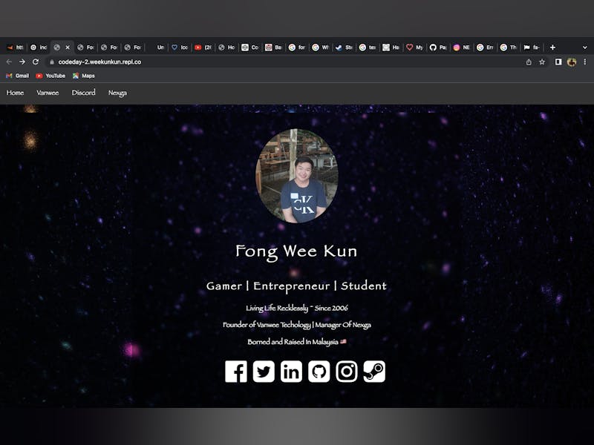The image size is (594, 445).
Task: Open the Twitter social icon
Action: coord(264,372)
